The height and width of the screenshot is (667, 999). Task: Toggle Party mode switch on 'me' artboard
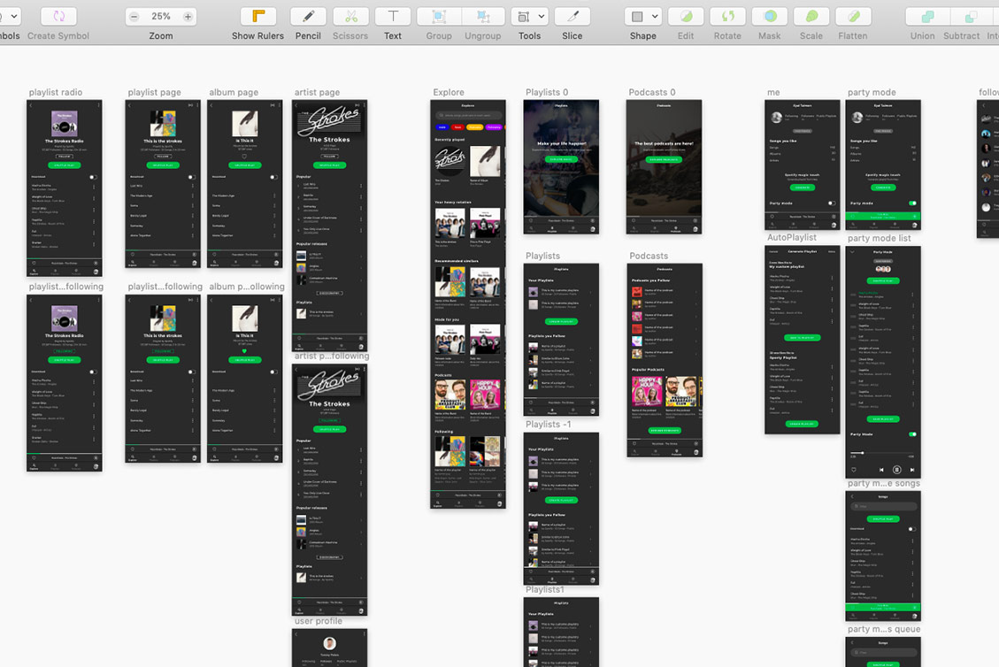[x=831, y=203]
